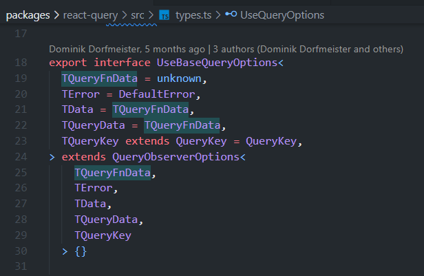Click TQueryData on line 22
This screenshot has height=276, width=424.
tap(94, 125)
